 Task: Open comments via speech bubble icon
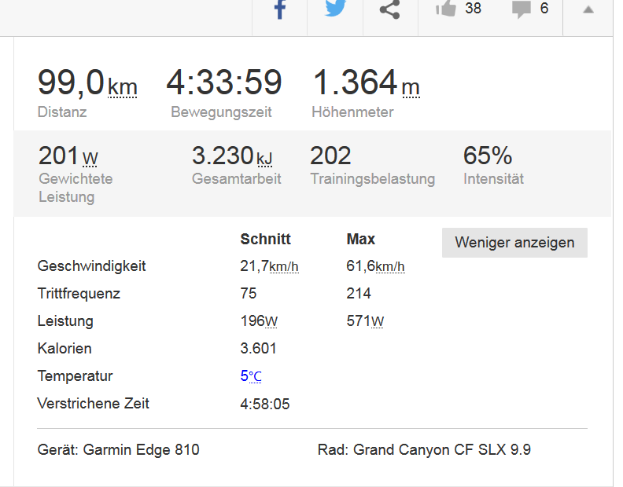(521, 9)
